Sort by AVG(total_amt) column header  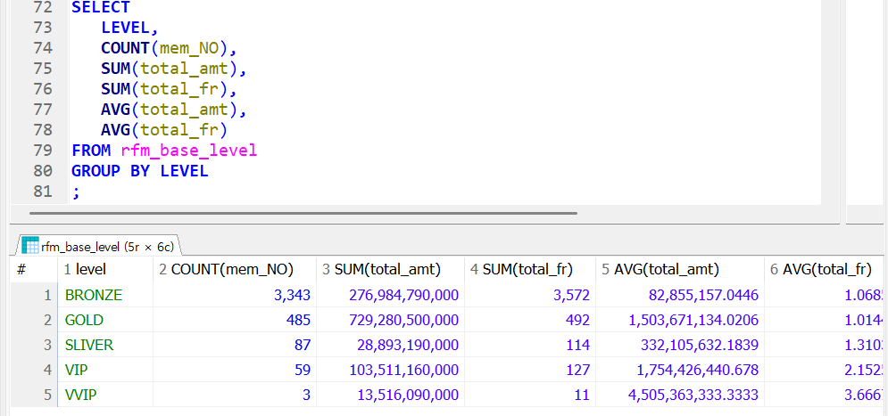pos(679,270)
